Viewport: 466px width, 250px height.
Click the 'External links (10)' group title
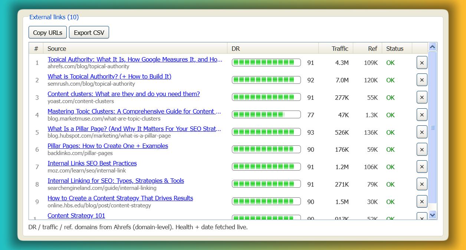tap(54, 17)
